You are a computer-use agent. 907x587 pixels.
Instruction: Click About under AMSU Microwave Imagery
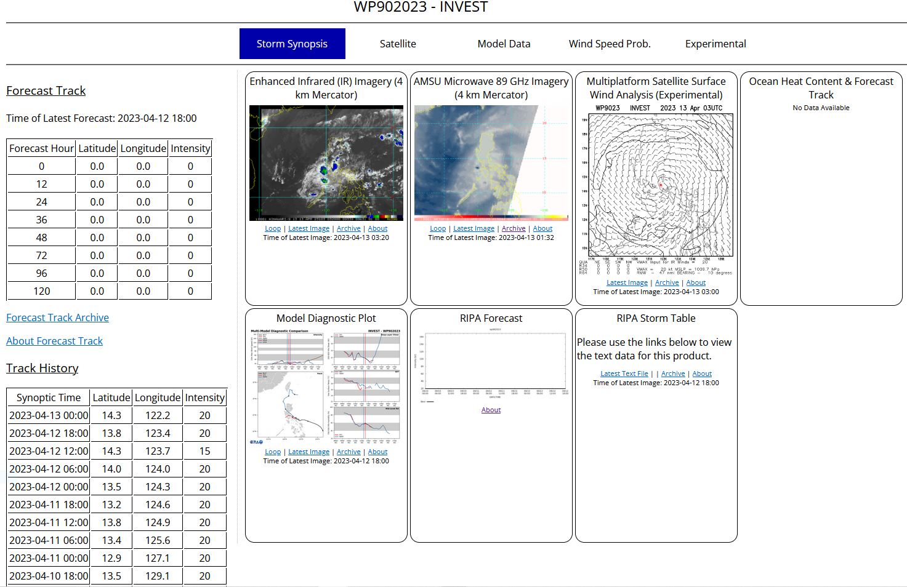coord(542,228)
